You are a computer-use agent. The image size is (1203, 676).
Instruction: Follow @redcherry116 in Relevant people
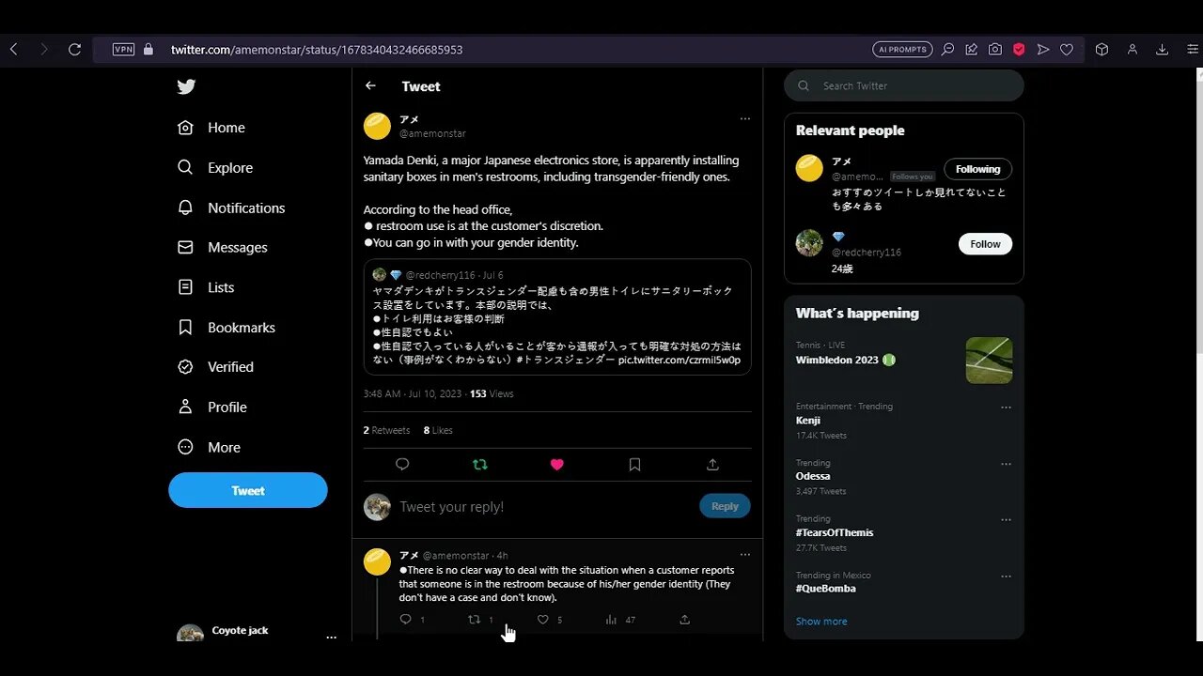coord(985,244)
